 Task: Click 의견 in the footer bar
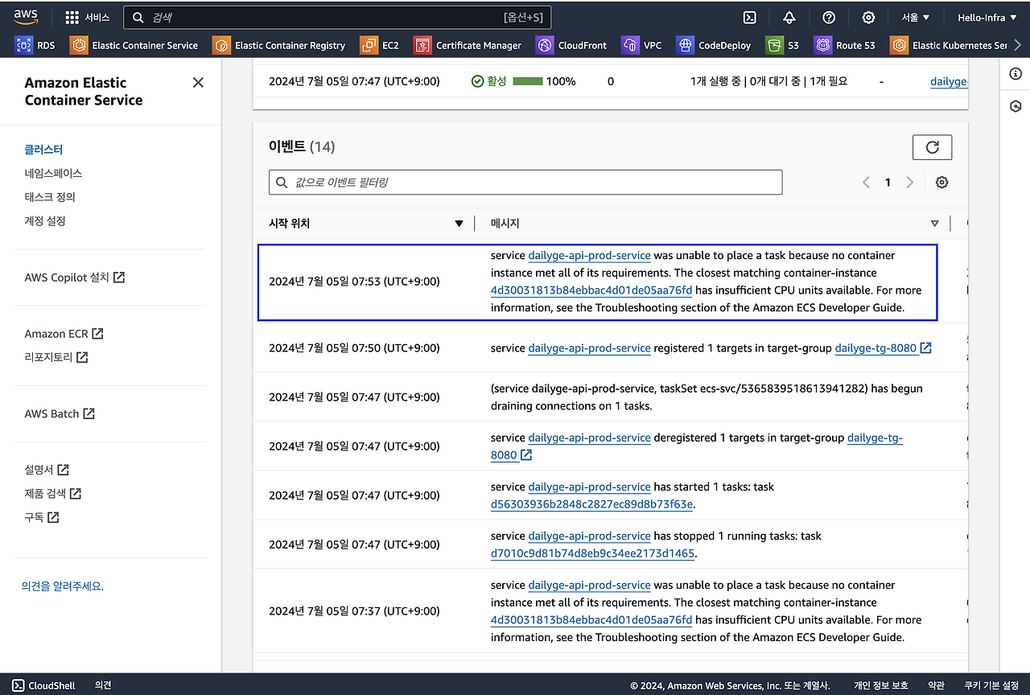103,685
